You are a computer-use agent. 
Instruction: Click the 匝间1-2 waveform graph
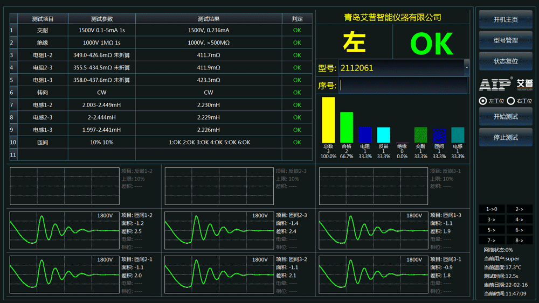coord(64,231)
